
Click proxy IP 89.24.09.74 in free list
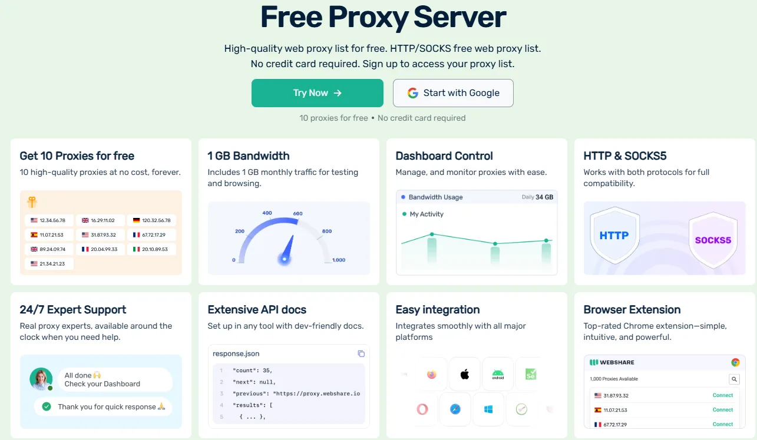52,249
